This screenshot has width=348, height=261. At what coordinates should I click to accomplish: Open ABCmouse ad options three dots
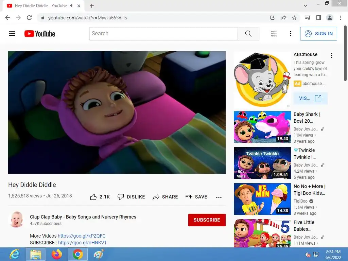(331, 55)
